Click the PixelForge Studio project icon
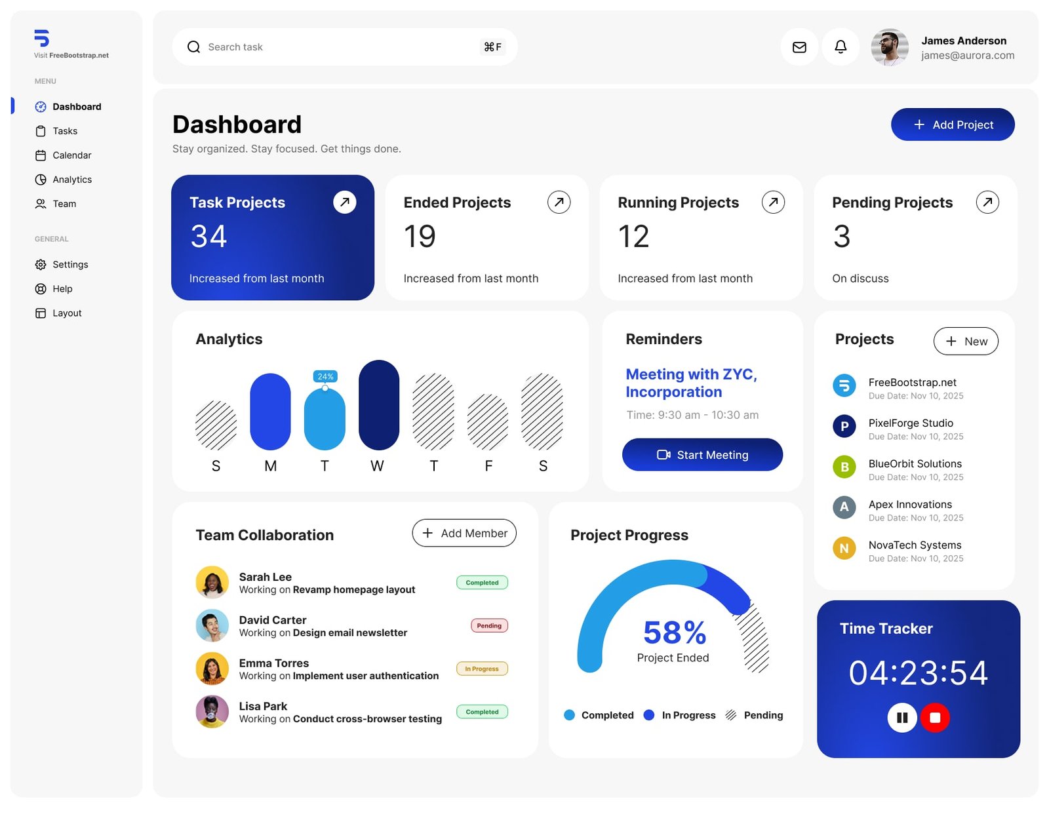1049x820 pixels. coord(844,427)
